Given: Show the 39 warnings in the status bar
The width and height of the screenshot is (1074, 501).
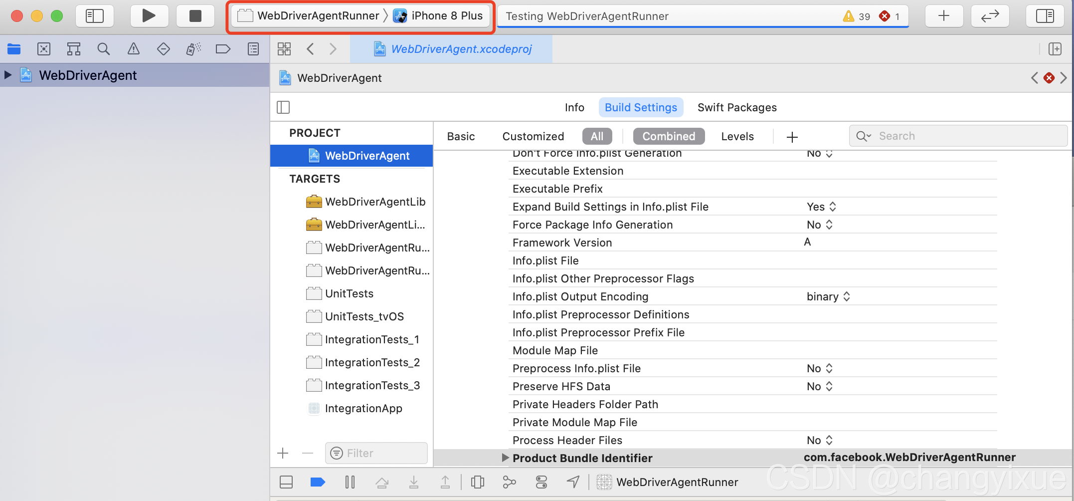Looking at the screenshot, I should click(856, 16).
